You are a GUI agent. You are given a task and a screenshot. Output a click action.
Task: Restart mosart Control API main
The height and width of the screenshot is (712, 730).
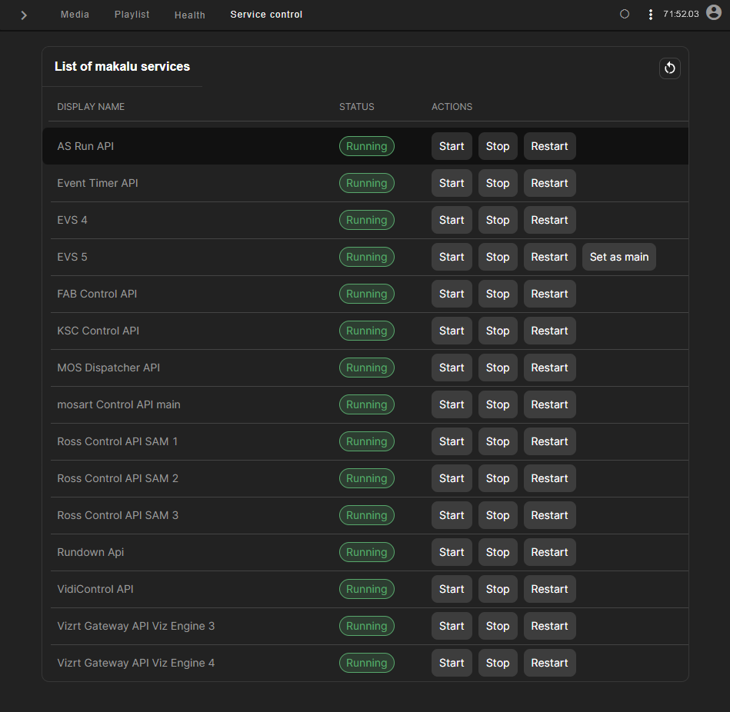click(549, 404)
